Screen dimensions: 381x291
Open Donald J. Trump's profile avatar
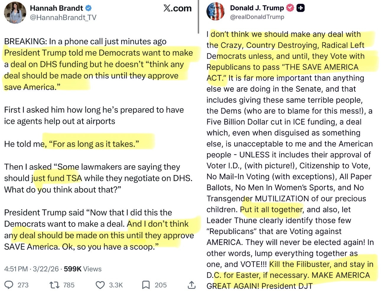[216, 12]
